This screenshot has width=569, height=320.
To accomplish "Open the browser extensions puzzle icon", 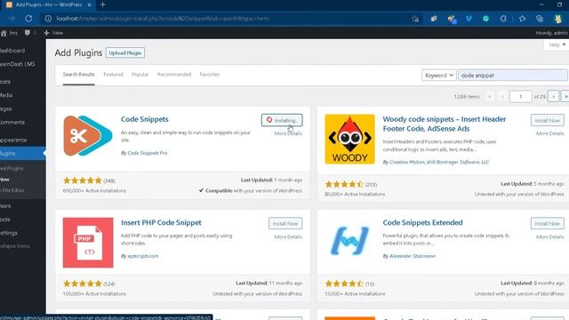I will tap(503, 19).
